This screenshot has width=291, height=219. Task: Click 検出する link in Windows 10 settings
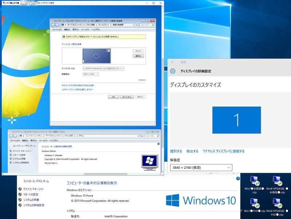[x=192, y=151]
